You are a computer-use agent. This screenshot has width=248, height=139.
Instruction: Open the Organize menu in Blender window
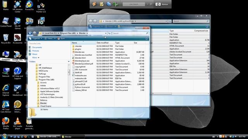point(36,39)
